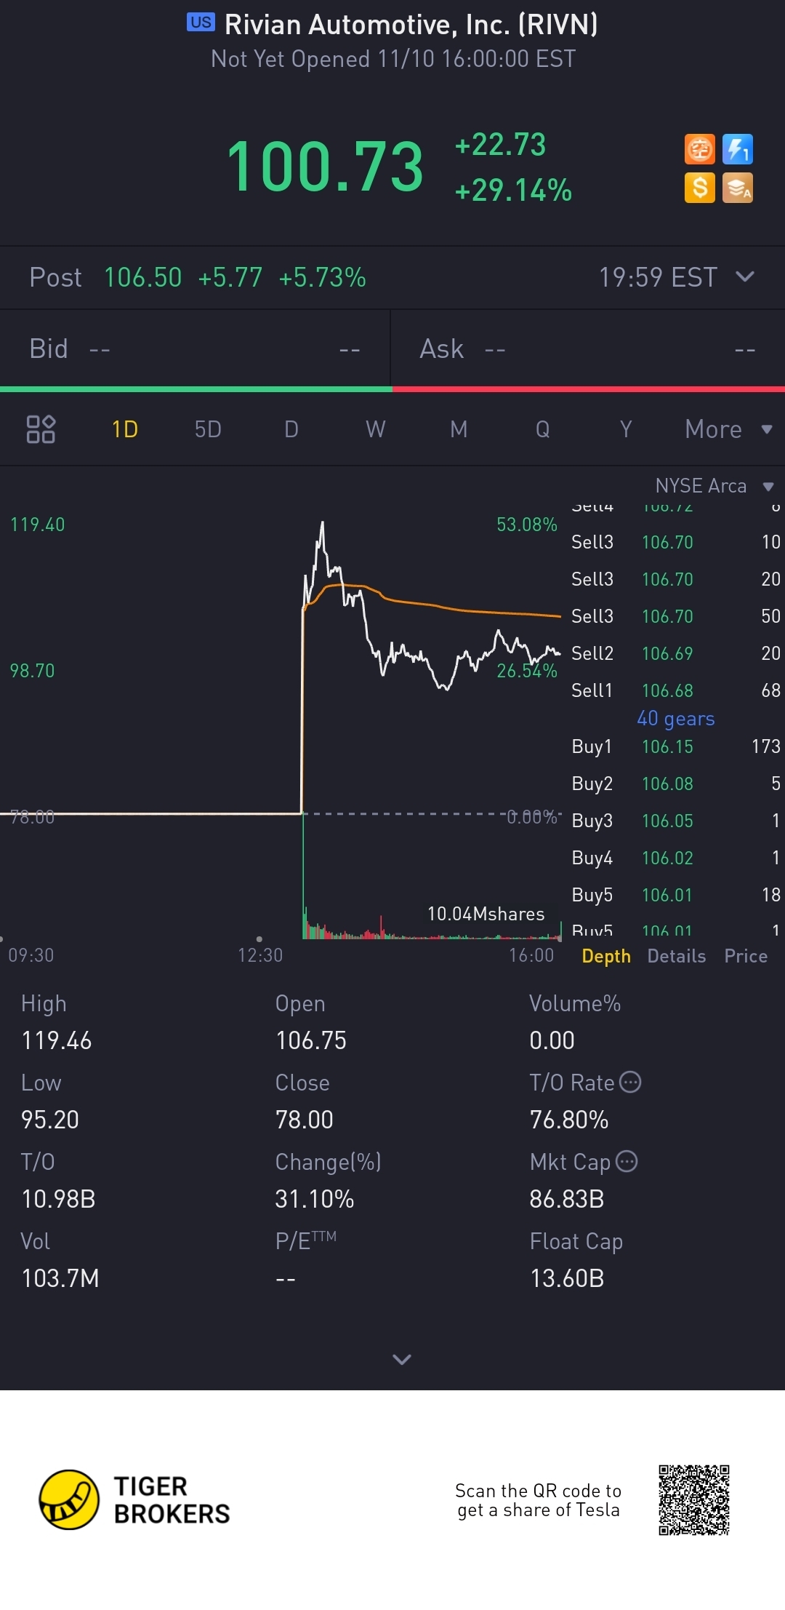Screen dimensions: 785x1610
Task: Tap the T/O value 10.98B
Action: pyautogui.click(x=58, y=1199)
